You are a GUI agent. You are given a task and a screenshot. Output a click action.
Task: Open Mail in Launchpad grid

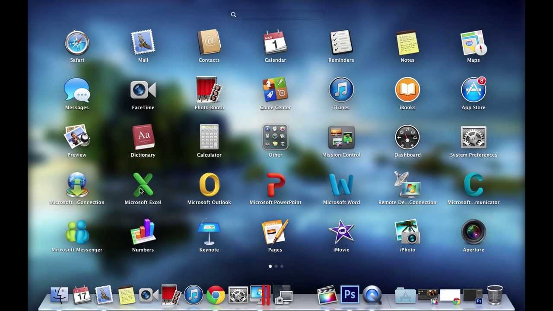pos(143,43)
